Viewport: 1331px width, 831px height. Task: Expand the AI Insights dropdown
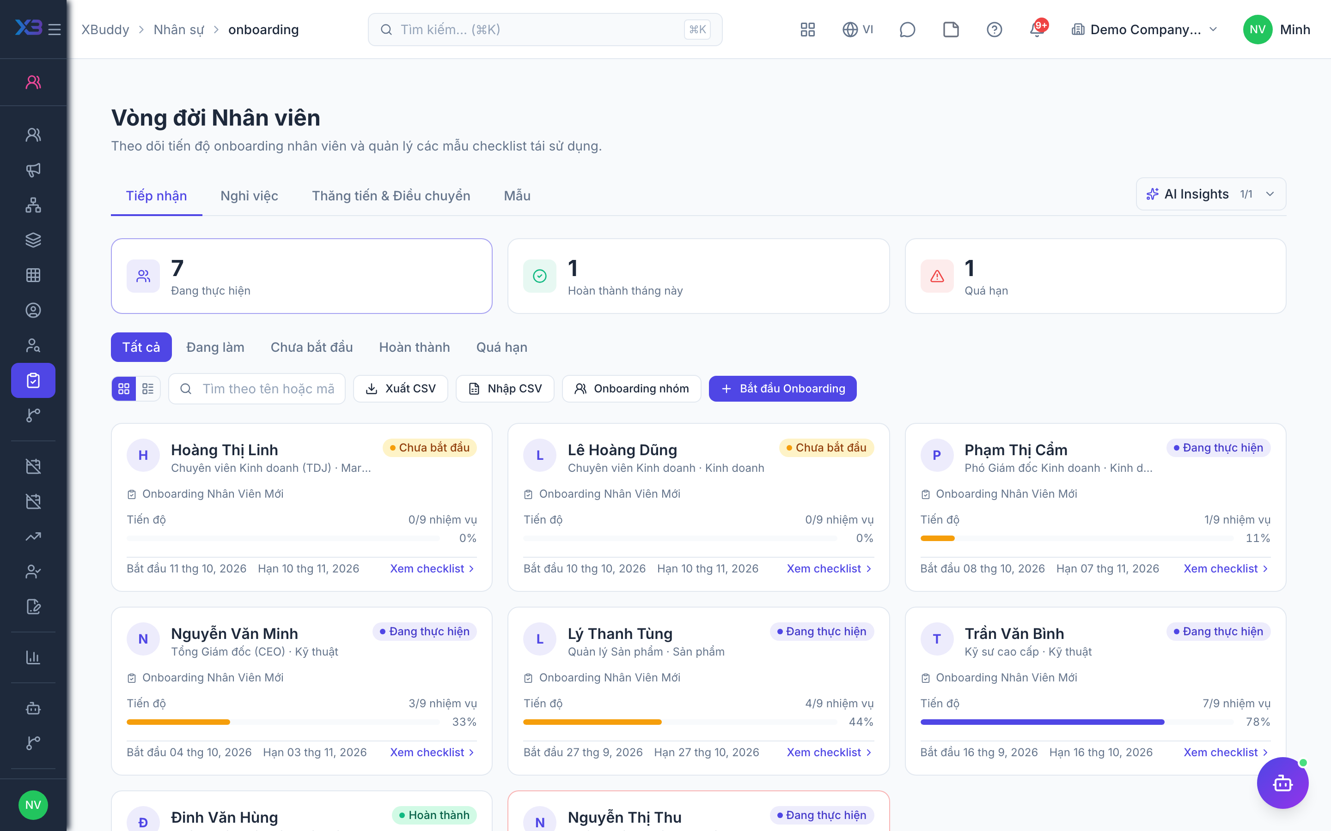(1210, 194)
